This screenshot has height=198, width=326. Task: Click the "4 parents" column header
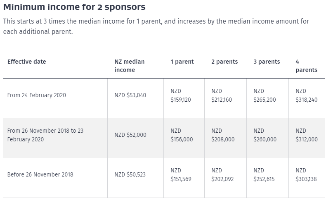(x=306, y=66)
